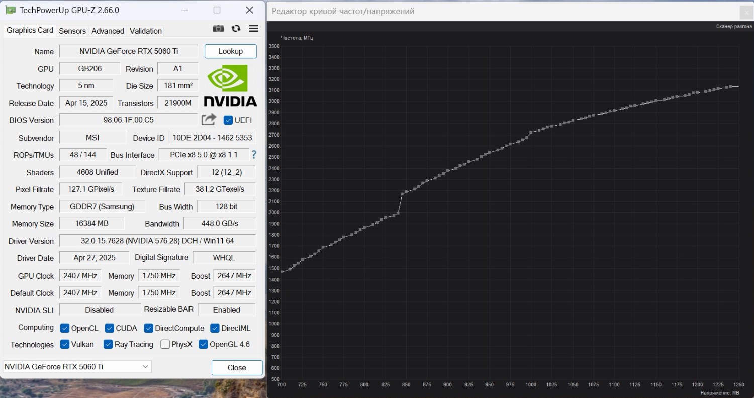Click the Default Clock value 2407 MHz
This screenshot has height=398, width=754.
click(80, 293)
